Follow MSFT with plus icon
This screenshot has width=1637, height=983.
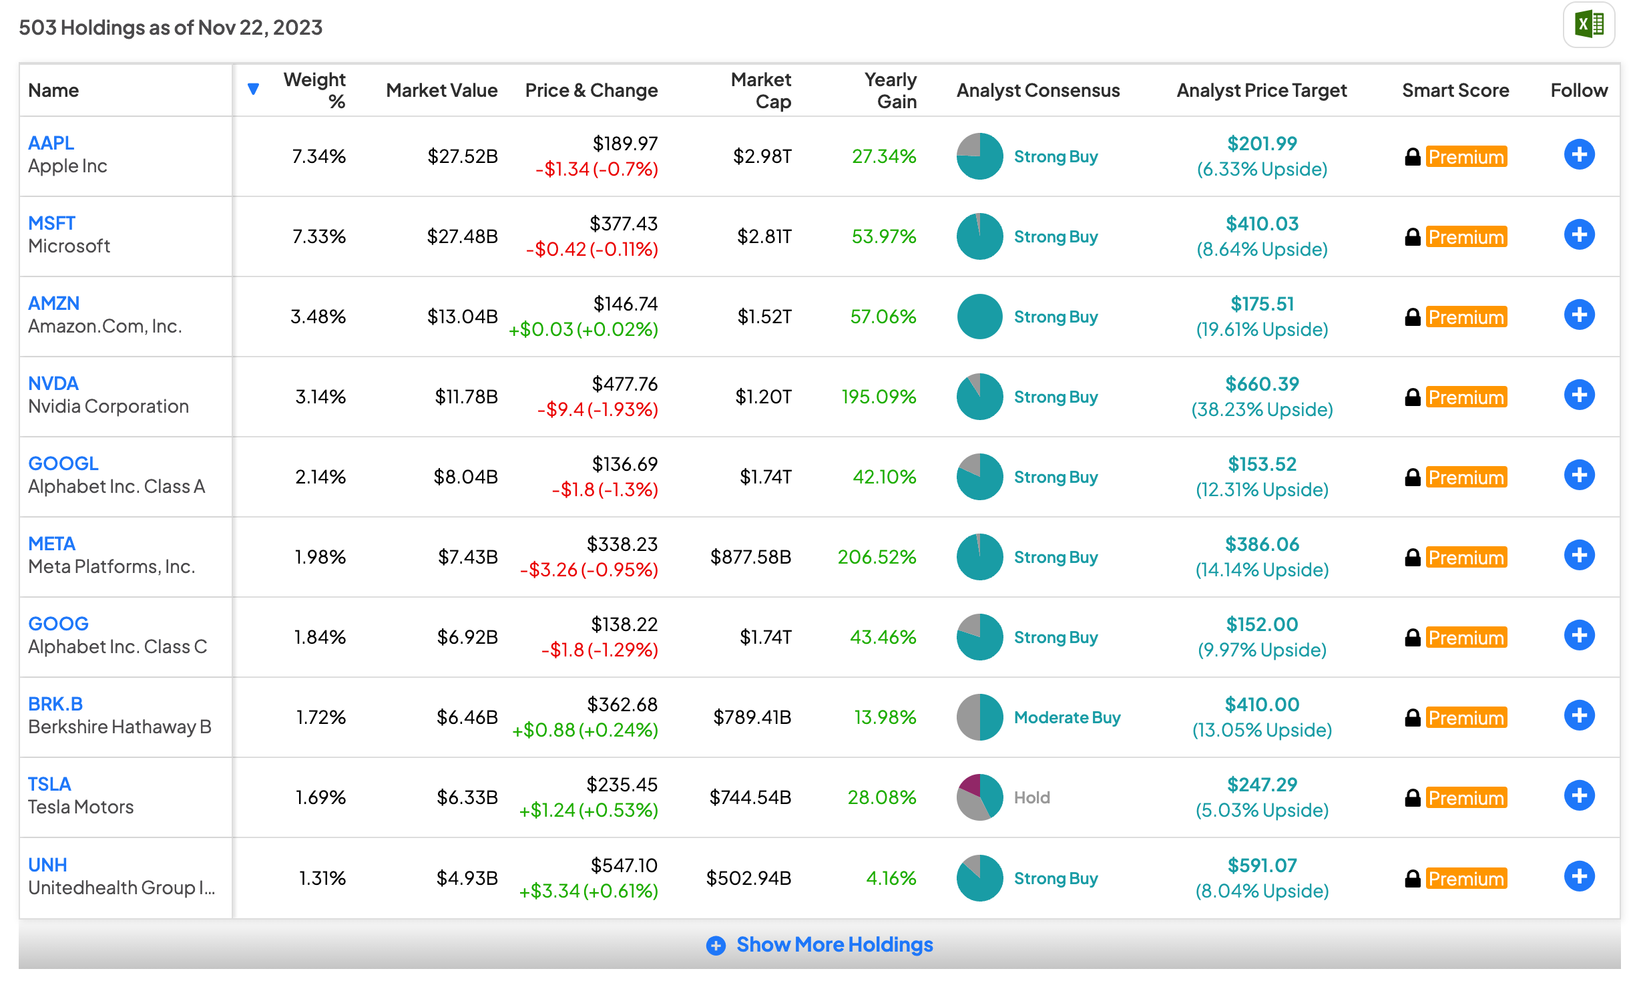pyautogui.click(x=1579, y=235)
